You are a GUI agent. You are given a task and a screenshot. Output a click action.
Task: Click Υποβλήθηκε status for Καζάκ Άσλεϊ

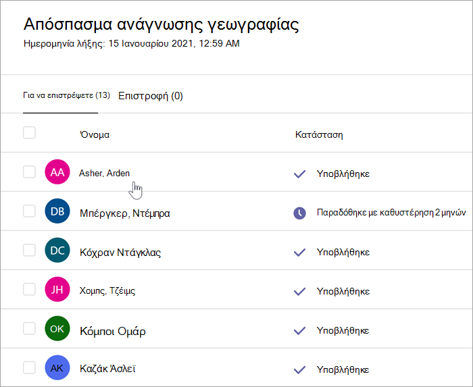(x=343, y=370)
